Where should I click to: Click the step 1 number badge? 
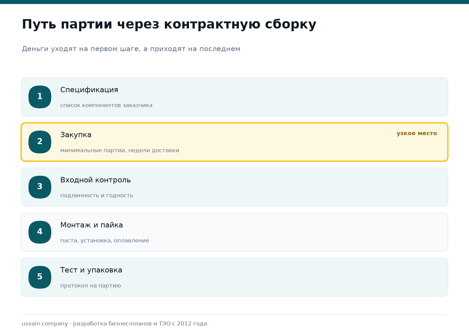coord(40,97)
